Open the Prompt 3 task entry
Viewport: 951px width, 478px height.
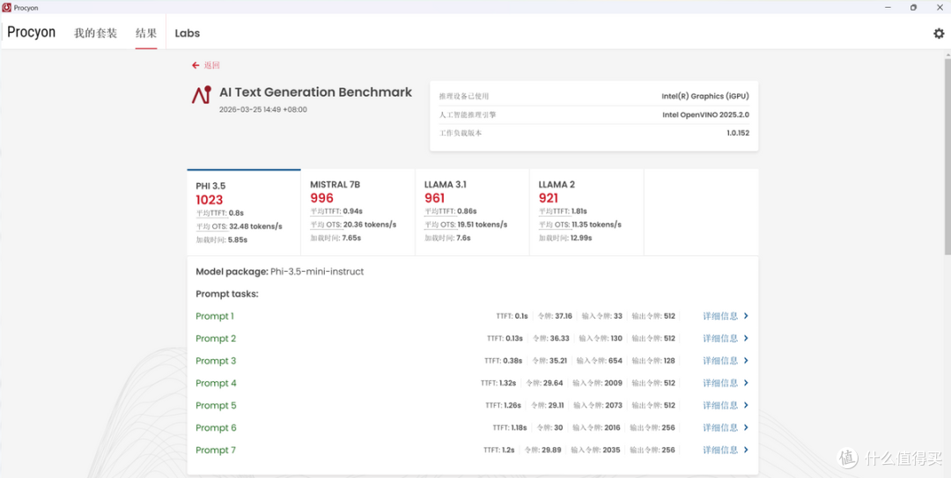point(216,361)
